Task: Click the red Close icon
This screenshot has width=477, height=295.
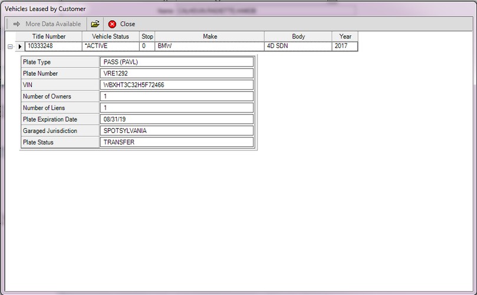Action: click(x=112, y=24)
